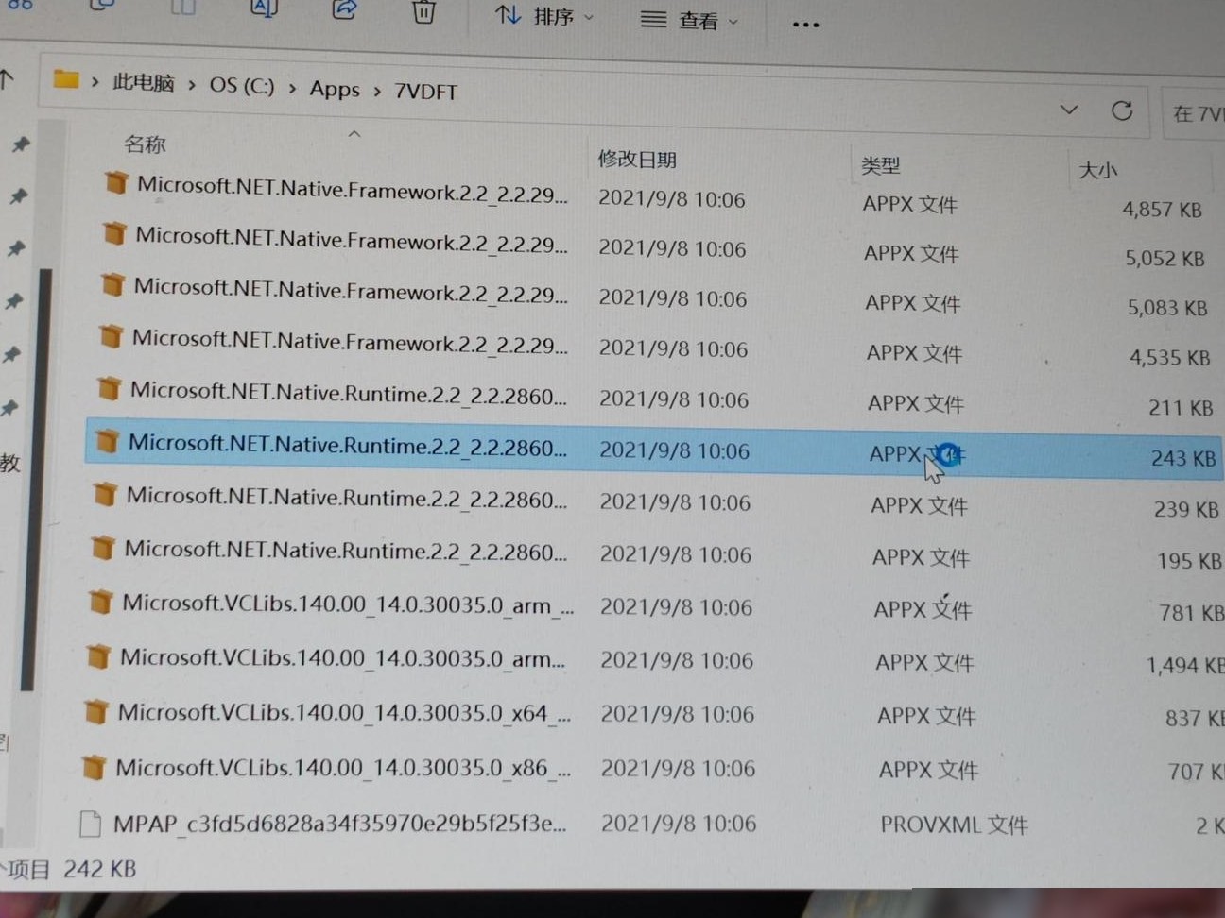
Task: Expand the chevron after Apps in the breadcrumb
Action: (377, 91)
